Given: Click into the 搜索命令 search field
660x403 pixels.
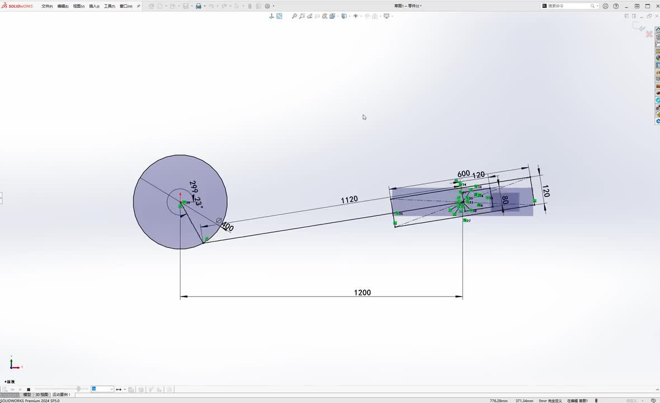Looking at the screenshot, I should [x=569, y=6].
